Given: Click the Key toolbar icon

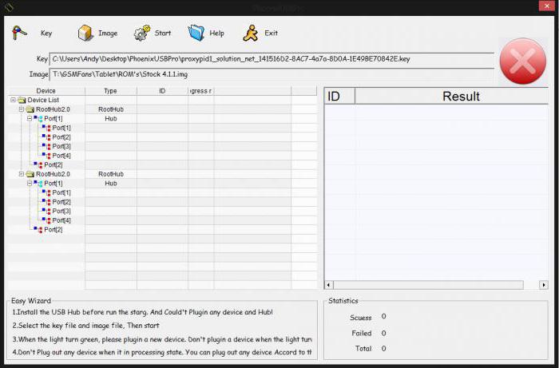Looking at the screenshot, I should pos(20,33).
